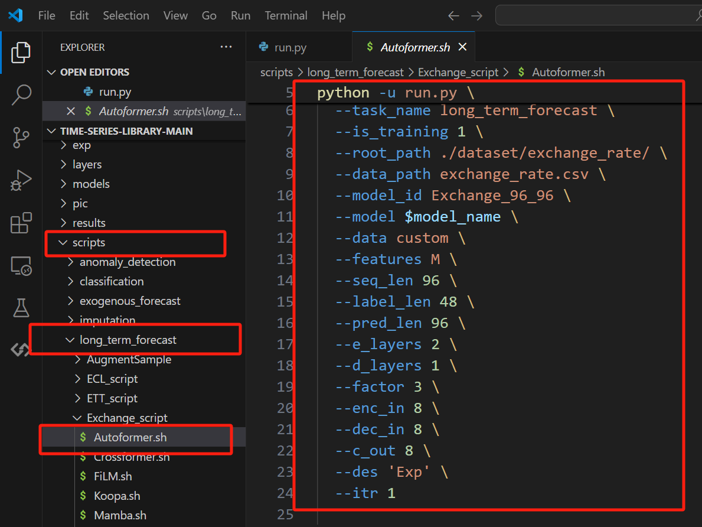Open the Explorer view in activity bar
702x527 pixels.
pyautogui.click(x=21, y=53)
